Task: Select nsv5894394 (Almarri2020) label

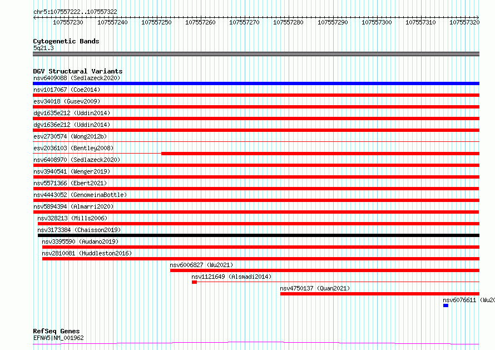Action: (73, 206)
